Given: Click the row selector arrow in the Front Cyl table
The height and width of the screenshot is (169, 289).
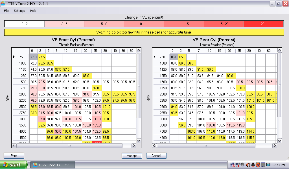Looking at the screenshot, I should [x=14, y=57].
